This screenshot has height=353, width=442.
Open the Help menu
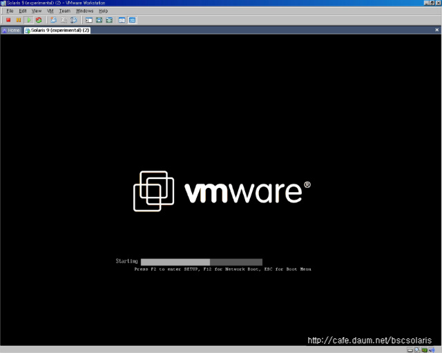103,11
